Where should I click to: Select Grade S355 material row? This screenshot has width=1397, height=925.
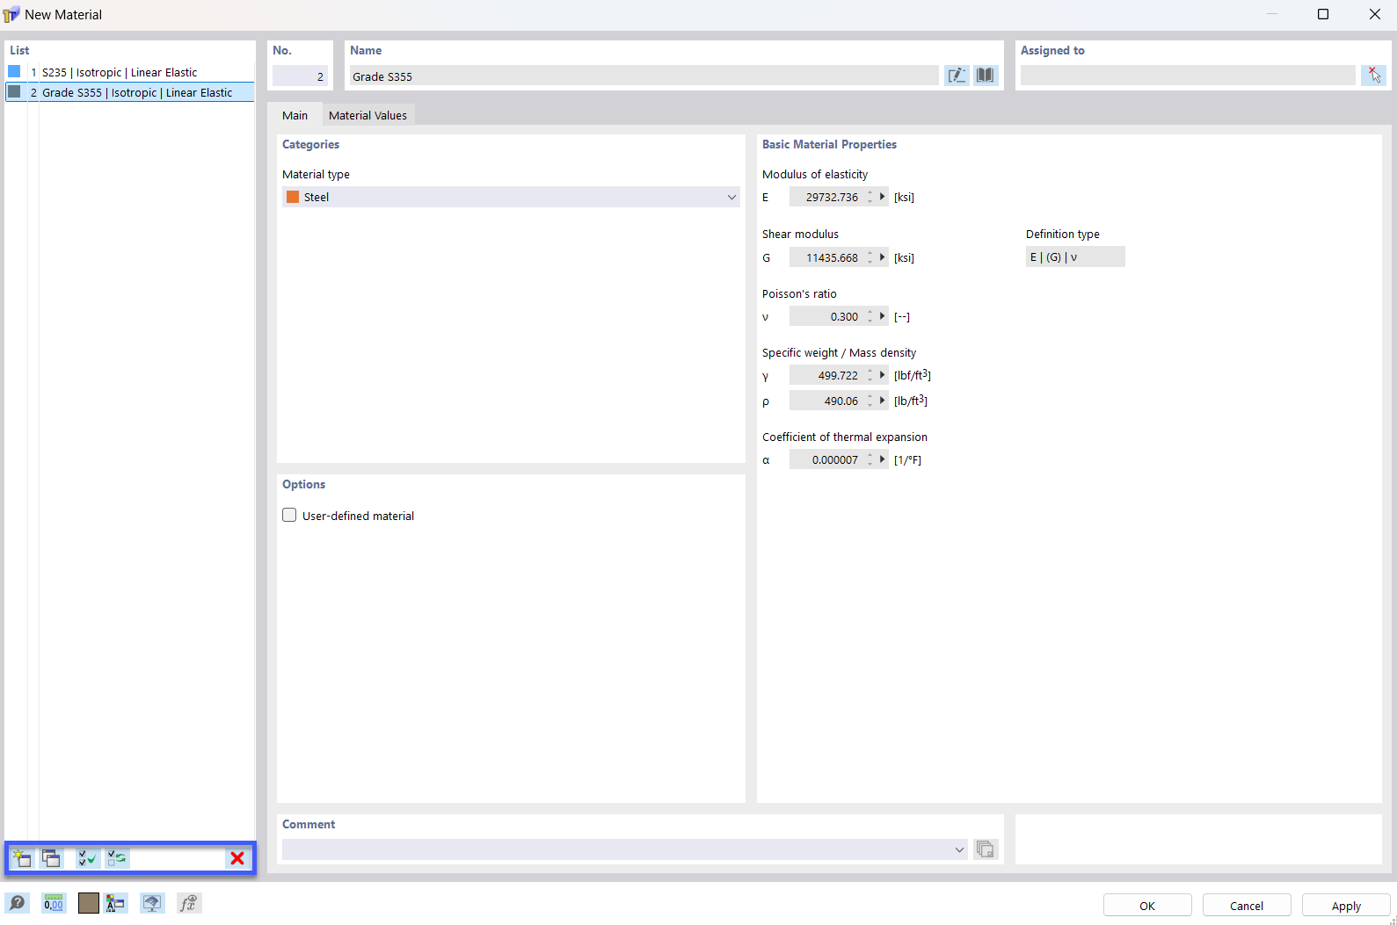coord(130,92)
